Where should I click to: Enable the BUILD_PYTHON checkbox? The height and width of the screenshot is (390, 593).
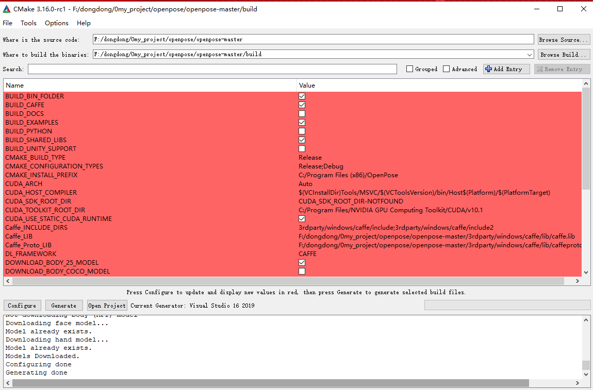[x=302, y=131]
